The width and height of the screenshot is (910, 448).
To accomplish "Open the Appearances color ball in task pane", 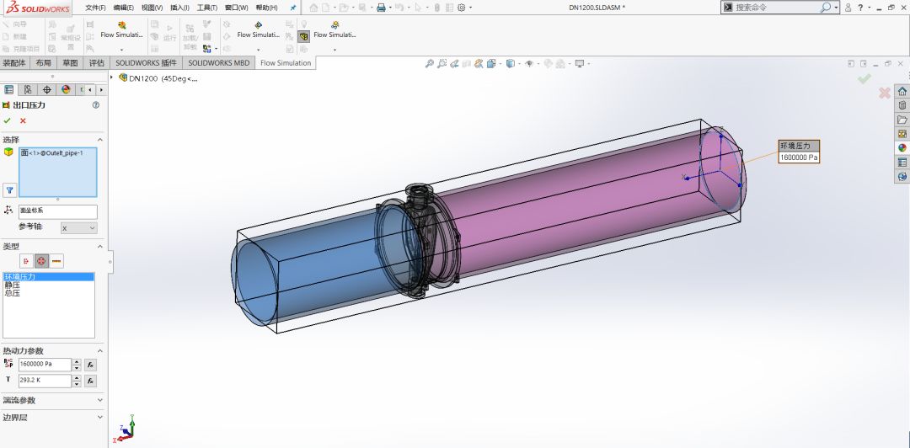I will [x=902, y=147].
